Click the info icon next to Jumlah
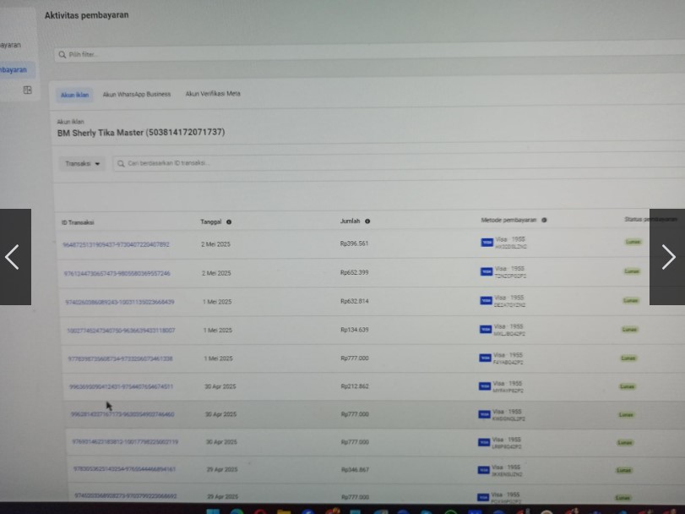This screenshot has width=685, height=514. (x=367, y=221)
